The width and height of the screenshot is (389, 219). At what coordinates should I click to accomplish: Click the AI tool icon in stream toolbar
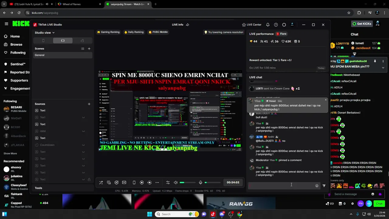[116, 182]
